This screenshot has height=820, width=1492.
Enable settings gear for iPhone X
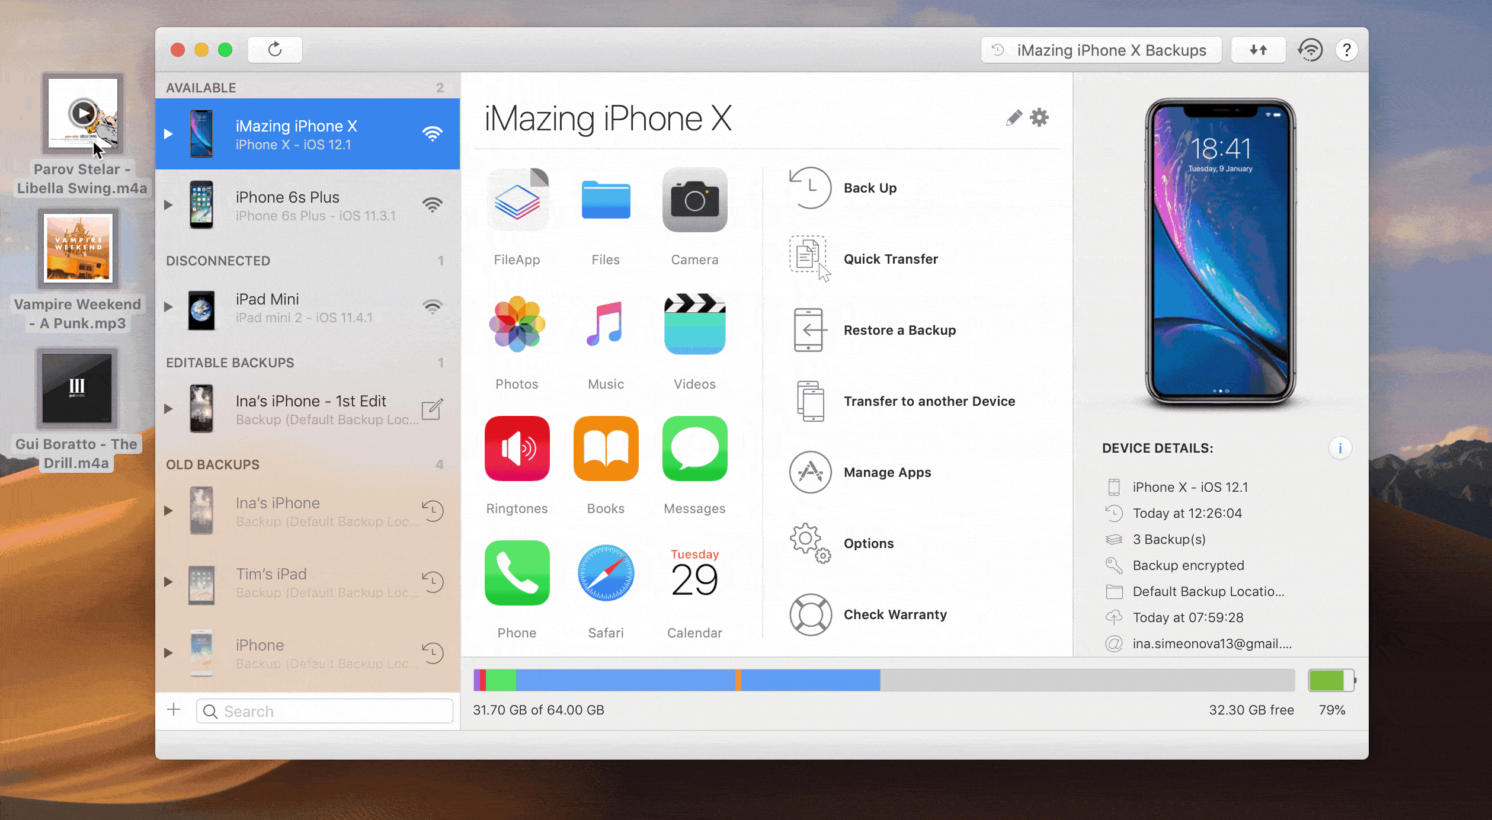[1039, 118]
